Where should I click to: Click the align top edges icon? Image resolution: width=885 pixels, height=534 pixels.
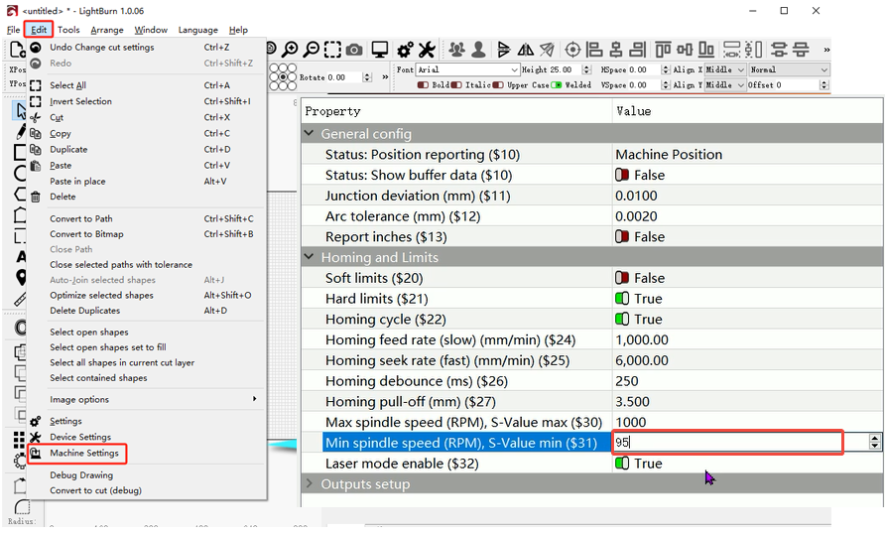tap(663, 50)
